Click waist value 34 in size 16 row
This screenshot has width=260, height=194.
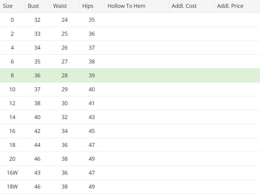coord(65,131)
